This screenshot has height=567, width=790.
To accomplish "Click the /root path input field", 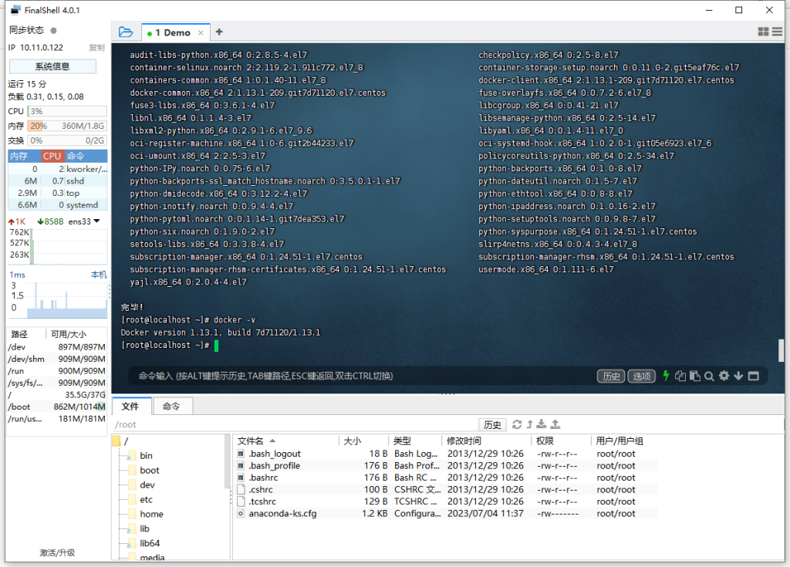I will [295, 424].
